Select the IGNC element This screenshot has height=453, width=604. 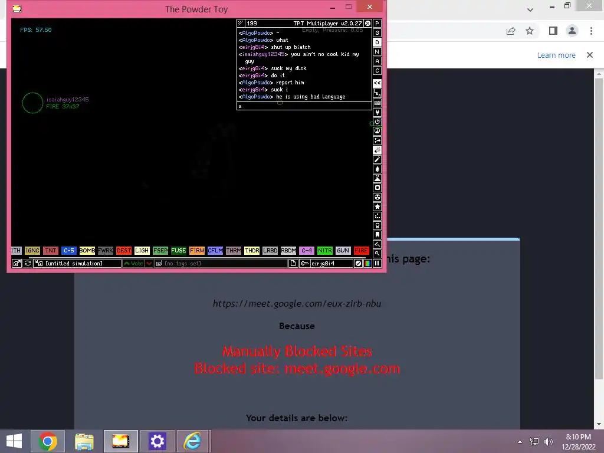click(32, 250)
